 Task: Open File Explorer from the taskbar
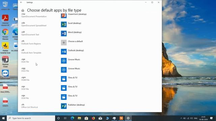coord(79,118)
